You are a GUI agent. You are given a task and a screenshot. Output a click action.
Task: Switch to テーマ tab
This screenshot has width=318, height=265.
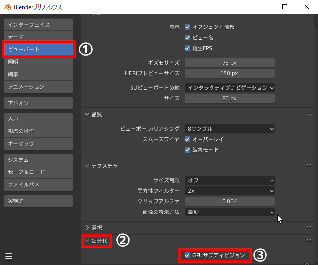[x=39, y=37]
